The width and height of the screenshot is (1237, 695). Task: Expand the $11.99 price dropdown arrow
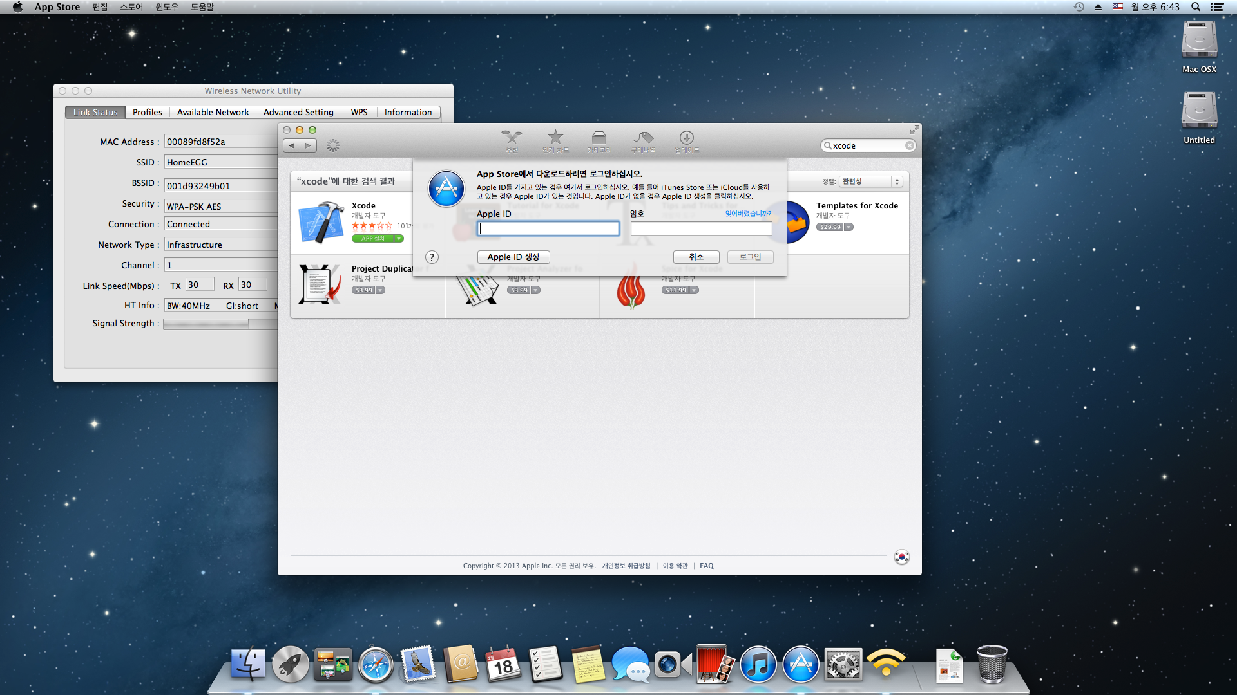pos(695,290)
